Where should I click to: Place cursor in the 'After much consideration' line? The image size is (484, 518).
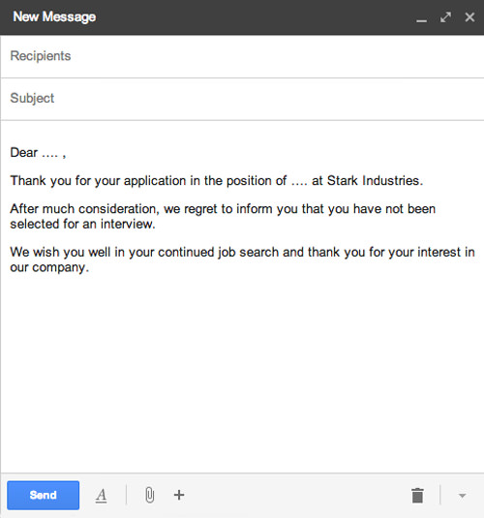coord(223,209)
